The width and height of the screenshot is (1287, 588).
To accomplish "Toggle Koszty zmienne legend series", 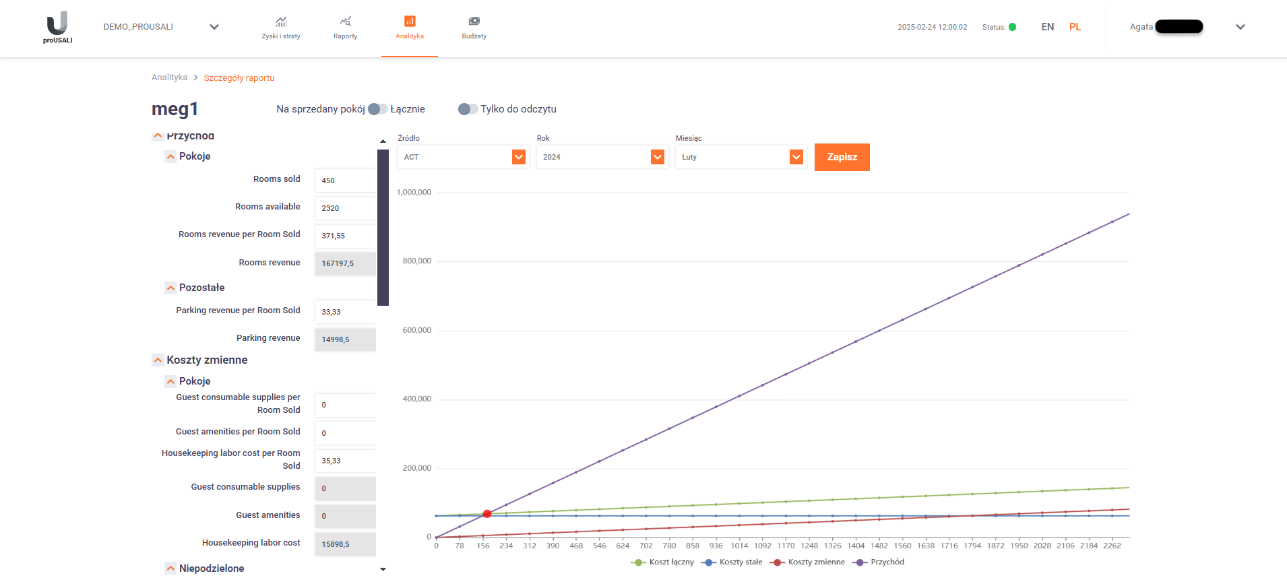I will click(x=807, y=562).
